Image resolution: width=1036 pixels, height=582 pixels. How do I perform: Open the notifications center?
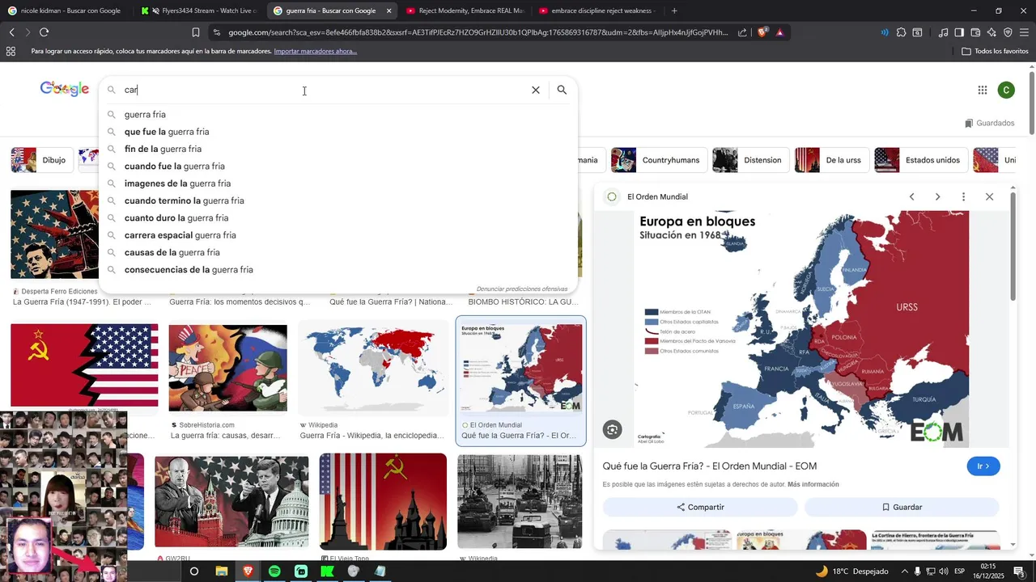[x=1019, y=571]
